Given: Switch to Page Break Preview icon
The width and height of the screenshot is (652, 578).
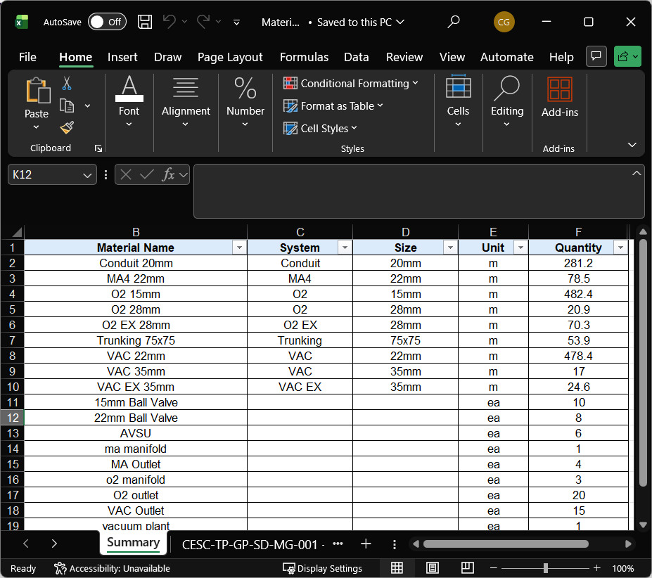Looking at the screenshot, I should click(x=468, y=568).
